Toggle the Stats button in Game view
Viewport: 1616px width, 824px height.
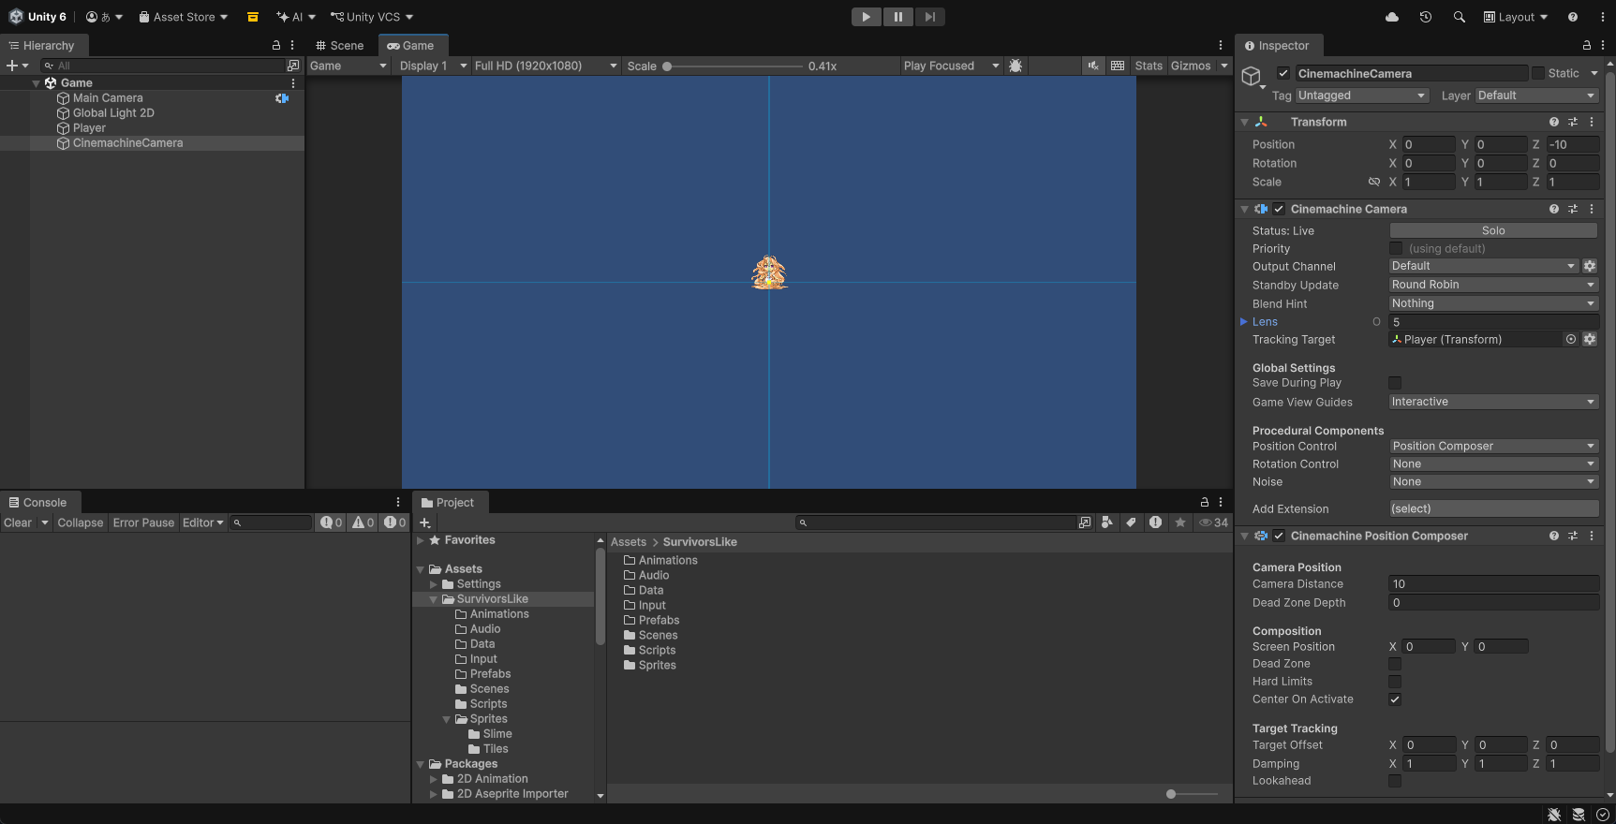(1149, 66)
